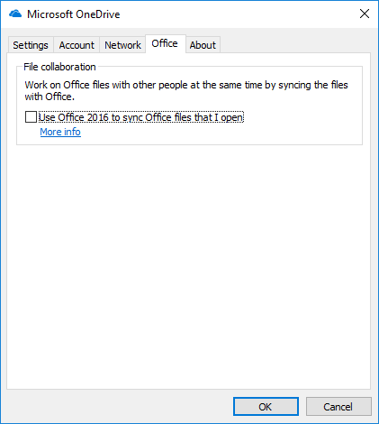Open the More info link
This screenshot has width=379, height=424.
60,132
